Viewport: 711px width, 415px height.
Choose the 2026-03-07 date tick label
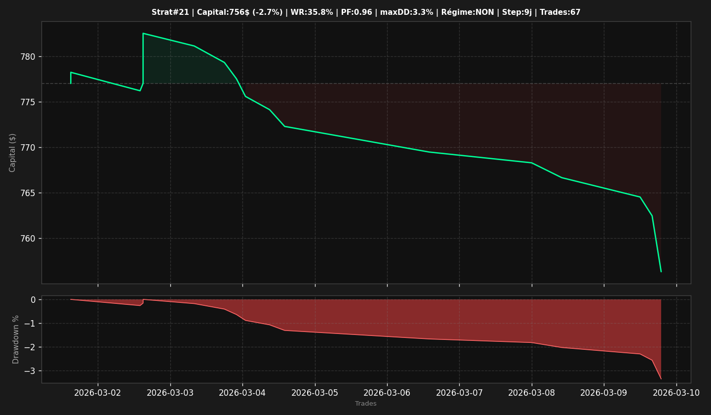tap(459, 393)
